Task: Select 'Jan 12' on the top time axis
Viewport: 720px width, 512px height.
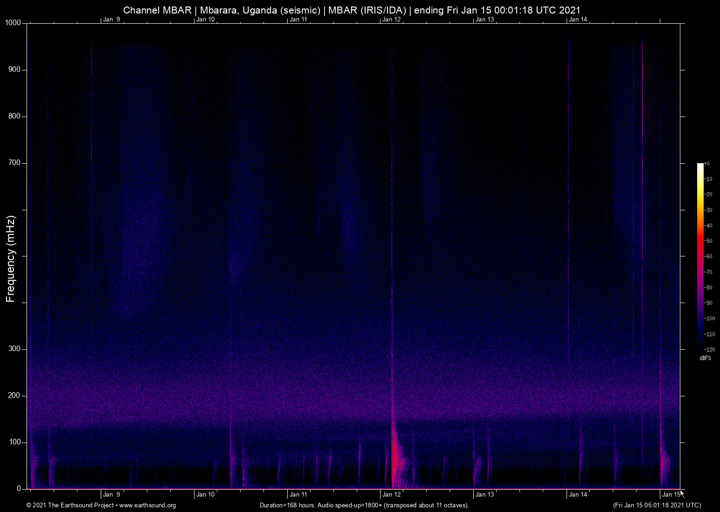Action: tap(391, 19)
